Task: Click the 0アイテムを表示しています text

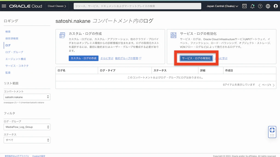Action: [239, 85]
